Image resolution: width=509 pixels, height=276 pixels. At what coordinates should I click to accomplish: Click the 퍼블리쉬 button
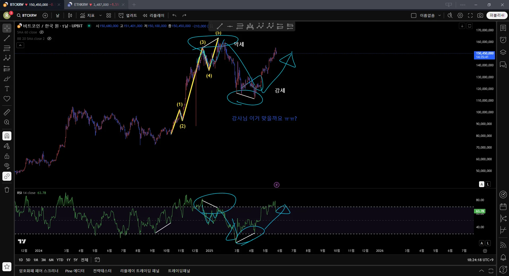point(497,15)
